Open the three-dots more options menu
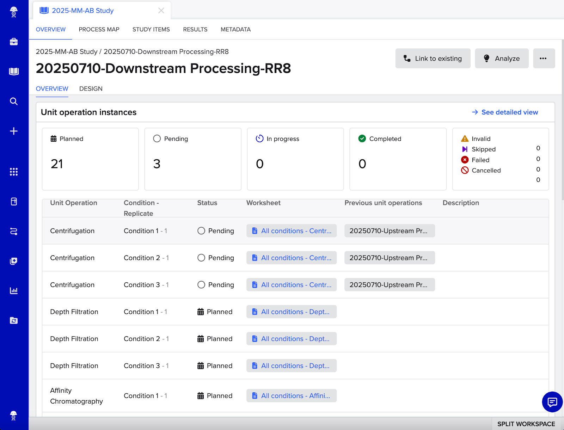The height and width of the screenshot is (430, 564). tap(544, 59)
